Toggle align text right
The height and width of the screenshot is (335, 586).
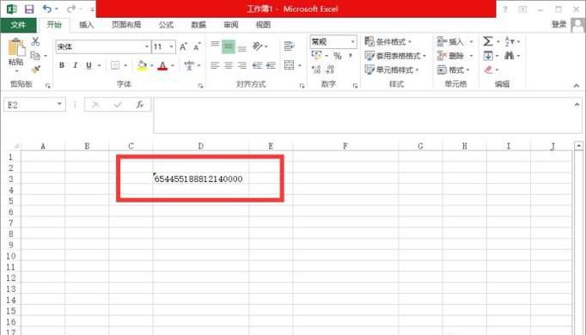point(241,66)
